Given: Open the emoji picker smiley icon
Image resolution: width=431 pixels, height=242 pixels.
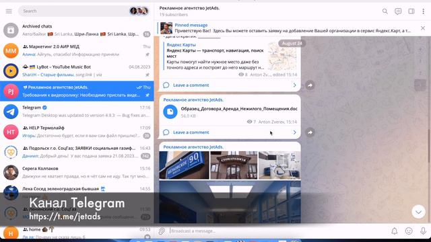Looking at the screenshot, I should [409, 231].
